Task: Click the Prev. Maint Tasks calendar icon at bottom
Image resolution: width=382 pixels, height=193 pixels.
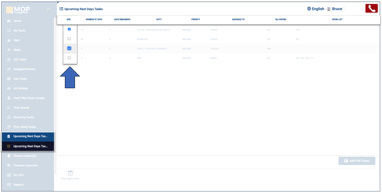Action: 70,173
